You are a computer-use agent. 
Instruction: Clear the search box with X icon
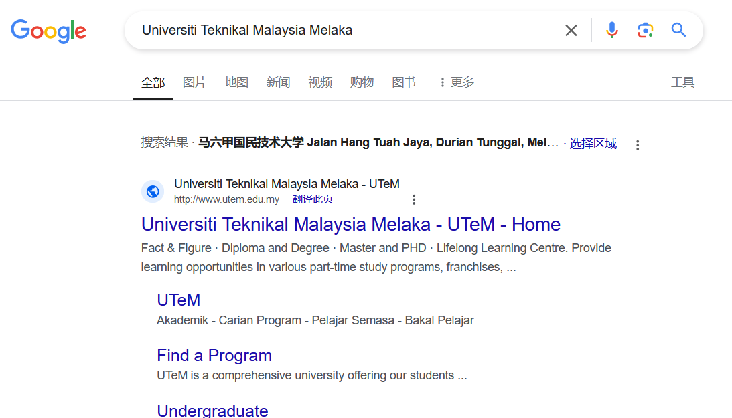tap(571, 31)
